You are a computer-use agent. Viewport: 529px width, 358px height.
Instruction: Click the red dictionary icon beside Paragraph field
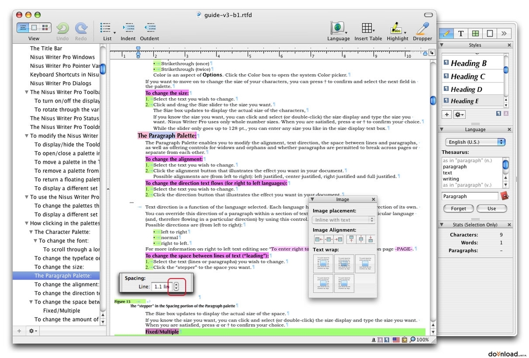click(x=504, y=196)
